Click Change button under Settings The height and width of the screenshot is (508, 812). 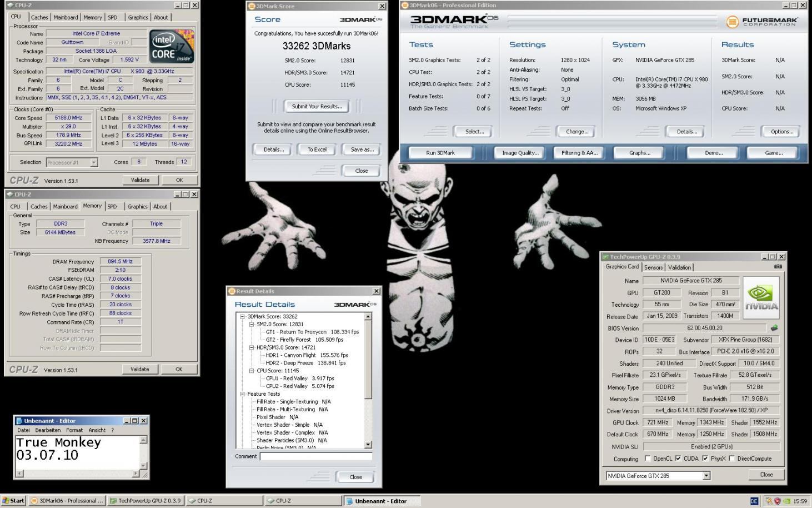[x=577, y=132]
